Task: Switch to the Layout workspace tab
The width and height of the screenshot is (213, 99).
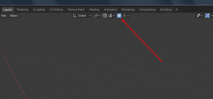Action: pyautogui.click(x=8, y=10)
